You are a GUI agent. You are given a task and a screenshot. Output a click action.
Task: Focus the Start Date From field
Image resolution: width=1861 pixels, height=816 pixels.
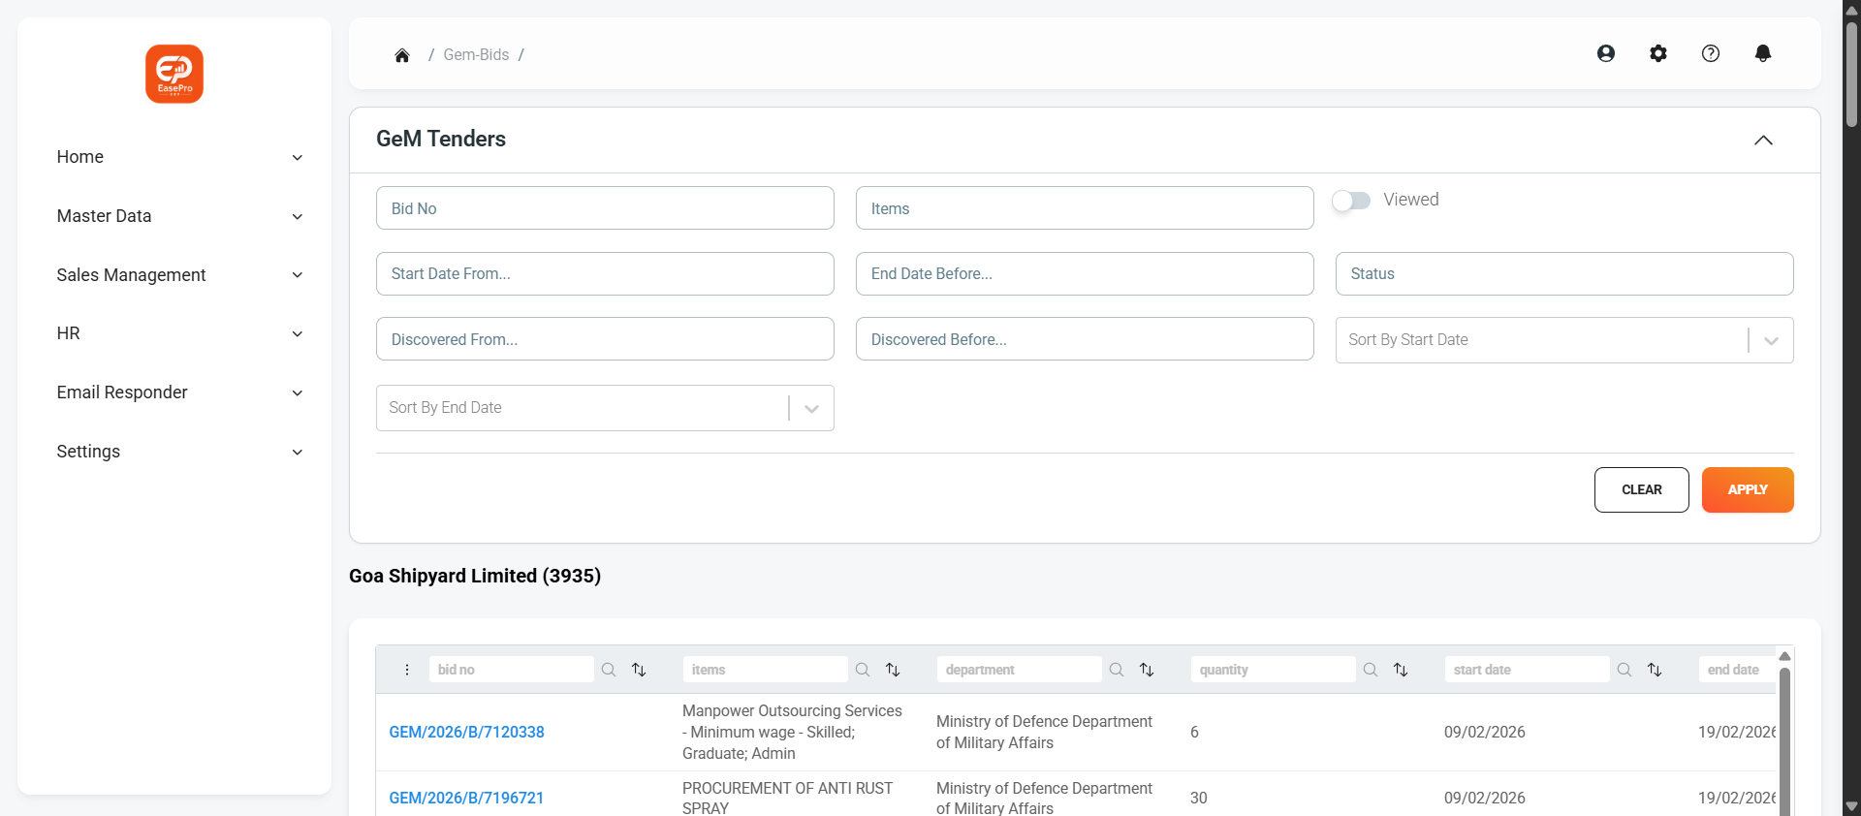point(605,273)
